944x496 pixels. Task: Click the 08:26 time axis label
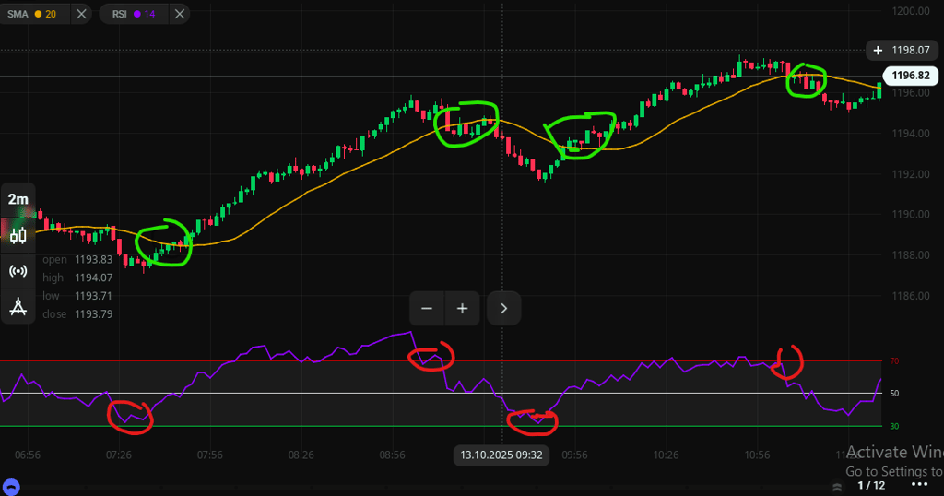pyautogui.click(x=301, y=455)
